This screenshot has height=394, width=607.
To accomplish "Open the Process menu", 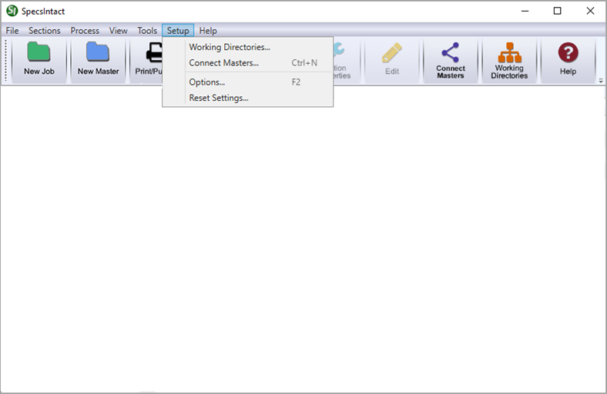I will pos(85,31).
